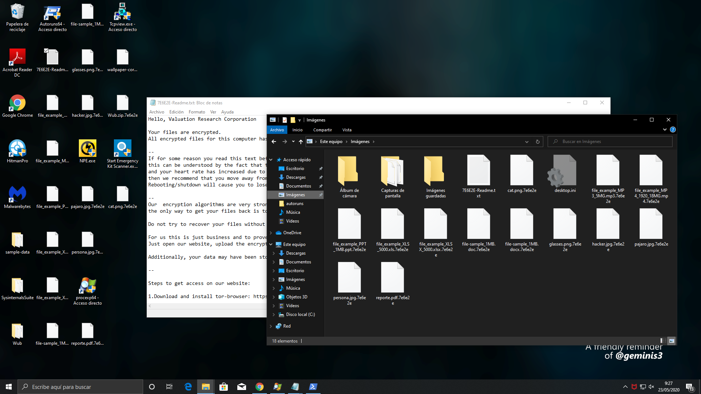Switch to the details view layout
Screen dimensions: 701x394
point(663,341)
